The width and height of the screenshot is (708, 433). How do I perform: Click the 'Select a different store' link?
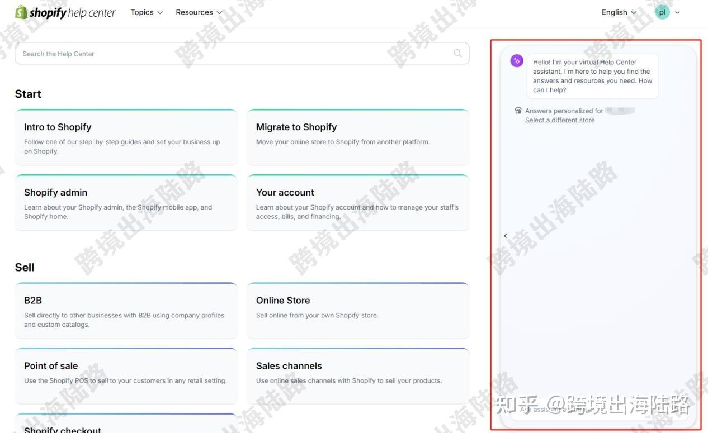559,120
